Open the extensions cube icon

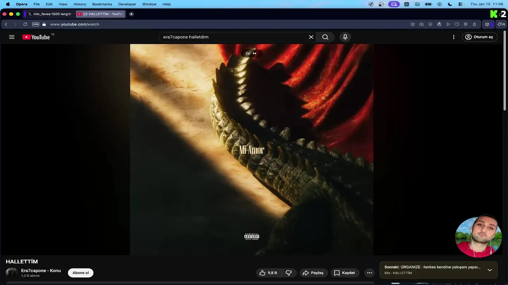(x=487, y=24)
